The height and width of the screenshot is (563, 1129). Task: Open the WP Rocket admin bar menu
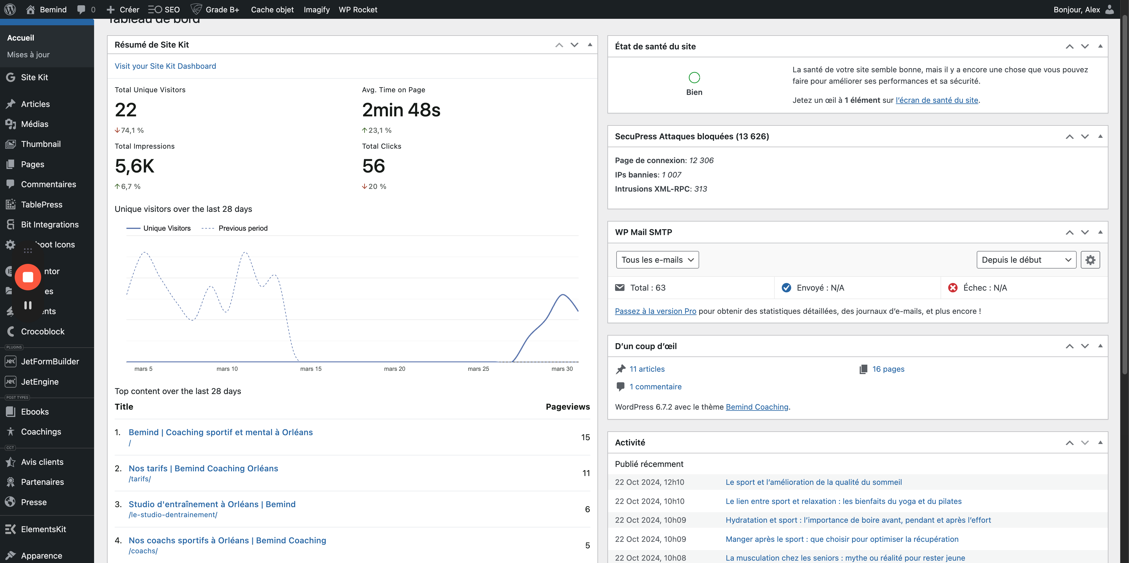tap(358, 9)
